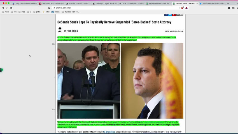This screenshot has width=238, height=134.
Task: Click the address bar showing archive.ph
Action: coord(112,8)
